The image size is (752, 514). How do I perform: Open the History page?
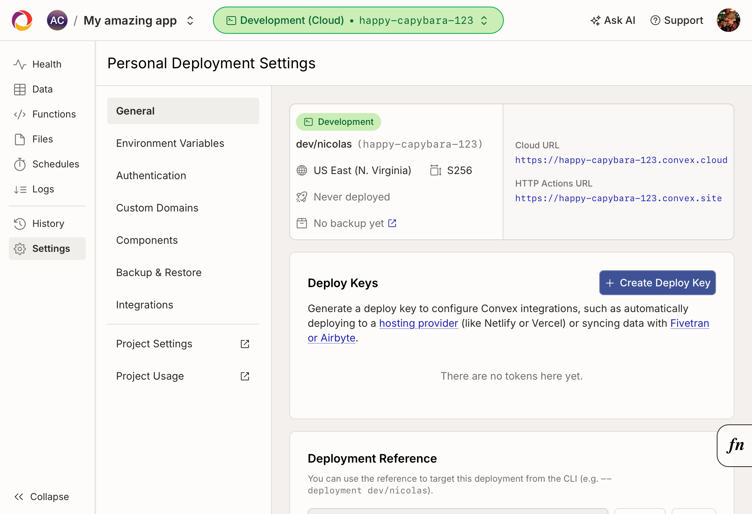click(47, 224)
